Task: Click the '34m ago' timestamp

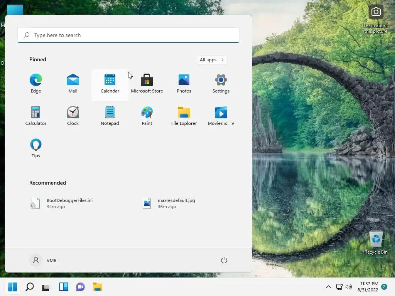Action: pyautogui.click(x=56, y=207)
